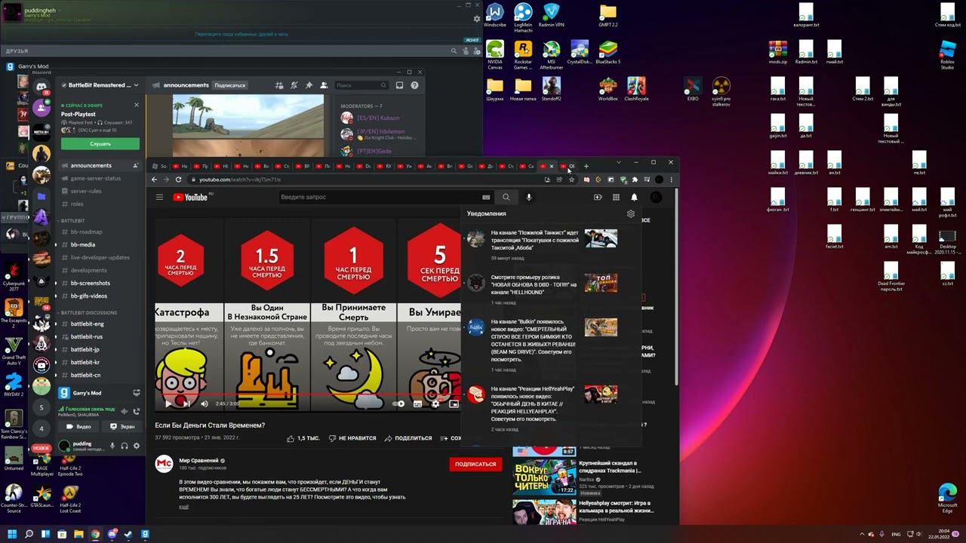The image size is (966, 543).
Task: Open bb-roadmap channel in Discord
Action: pos(100,232)
